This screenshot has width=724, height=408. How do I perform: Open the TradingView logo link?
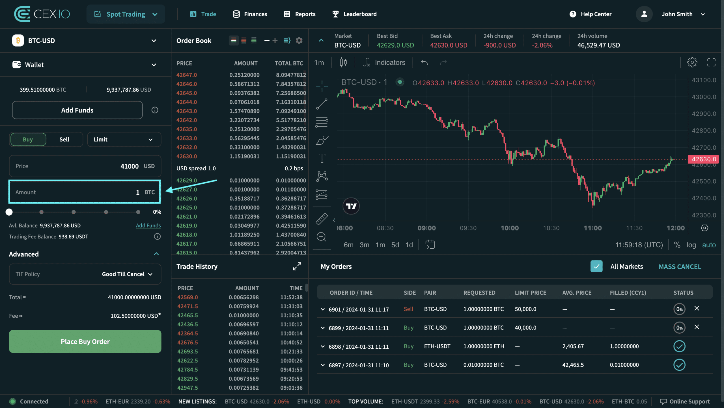pos(351,206)
